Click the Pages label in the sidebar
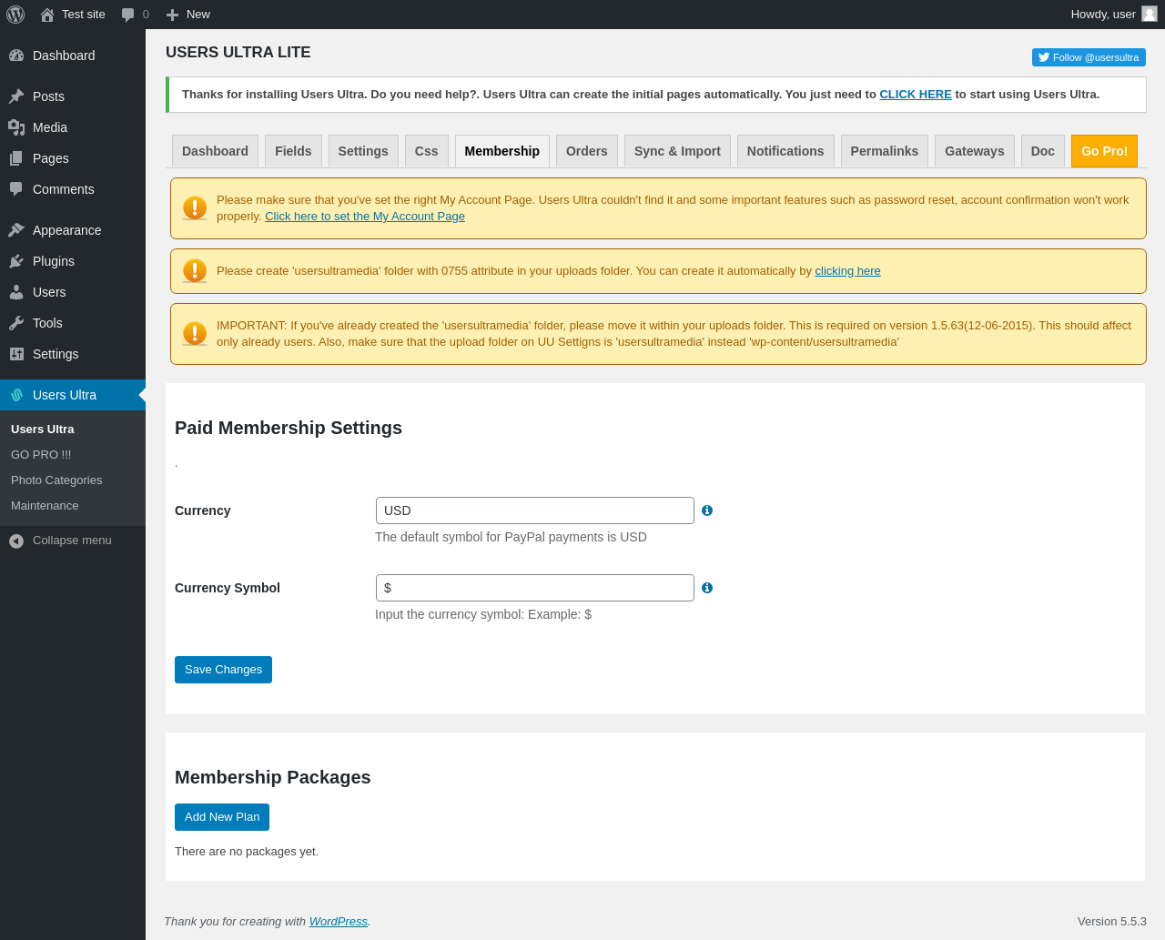 (51, 158)
